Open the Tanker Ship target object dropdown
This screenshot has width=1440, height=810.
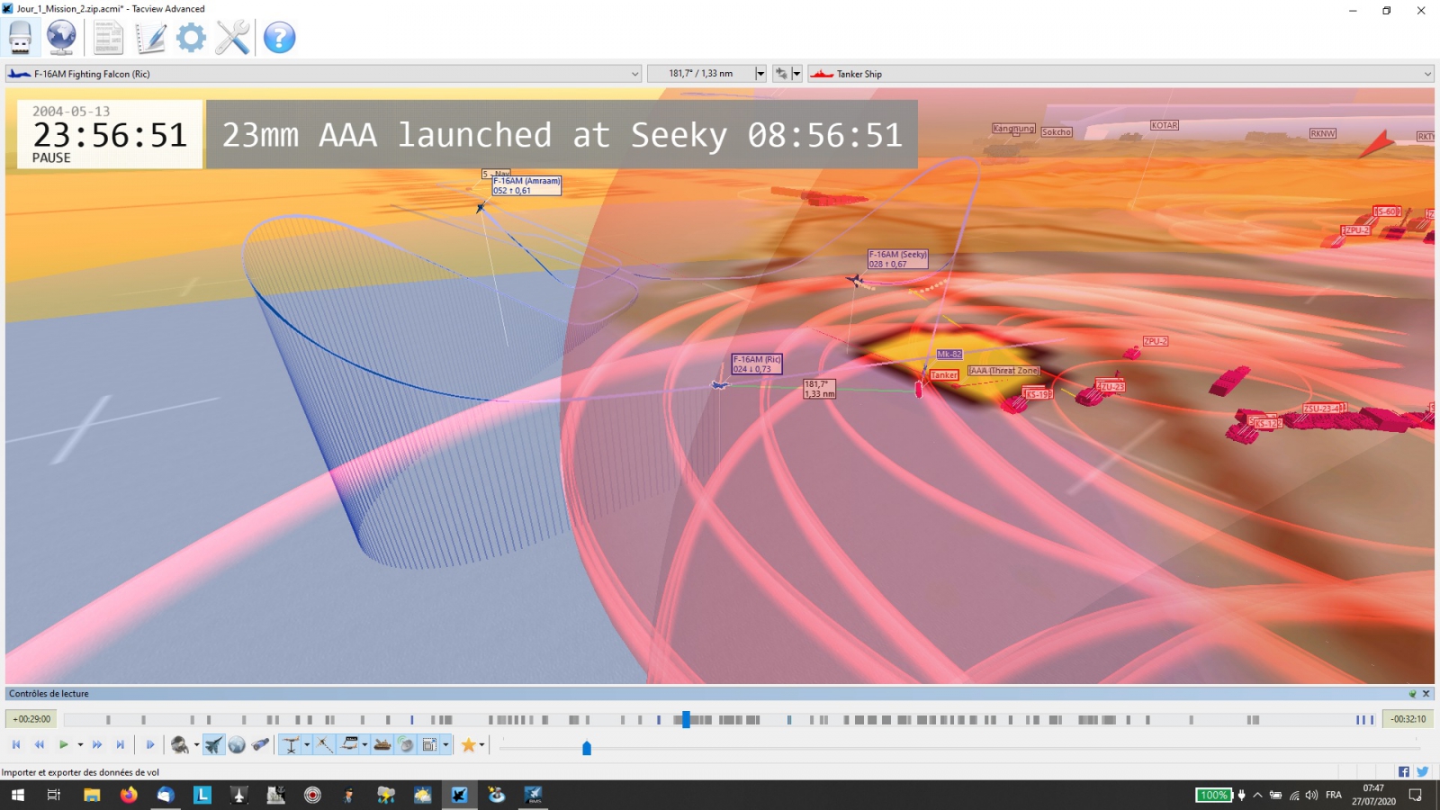(1120, 74)
